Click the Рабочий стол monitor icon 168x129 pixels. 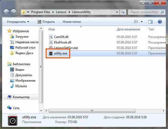pos(12,48)
